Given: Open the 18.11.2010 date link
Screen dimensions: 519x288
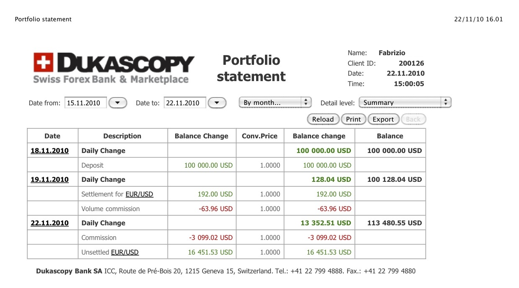Looking at the screenshot, I should coord(49,150).
